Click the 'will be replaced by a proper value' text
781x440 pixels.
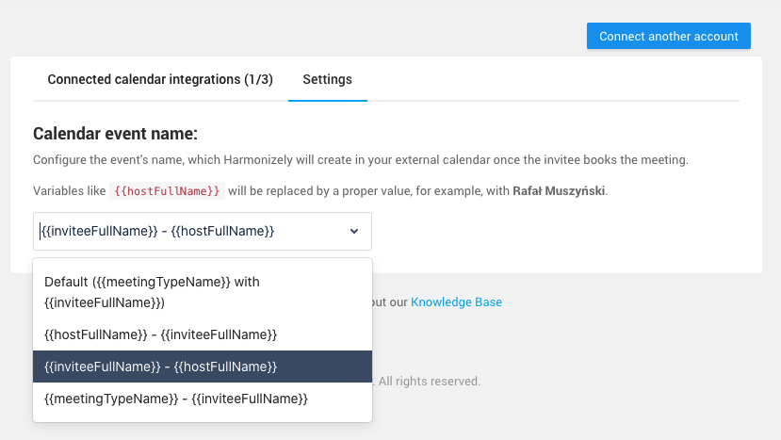click(x=318, y=191)
